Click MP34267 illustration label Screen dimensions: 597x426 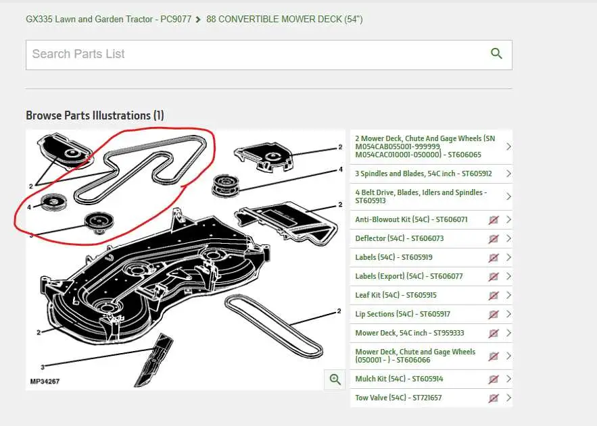(45, 381)
